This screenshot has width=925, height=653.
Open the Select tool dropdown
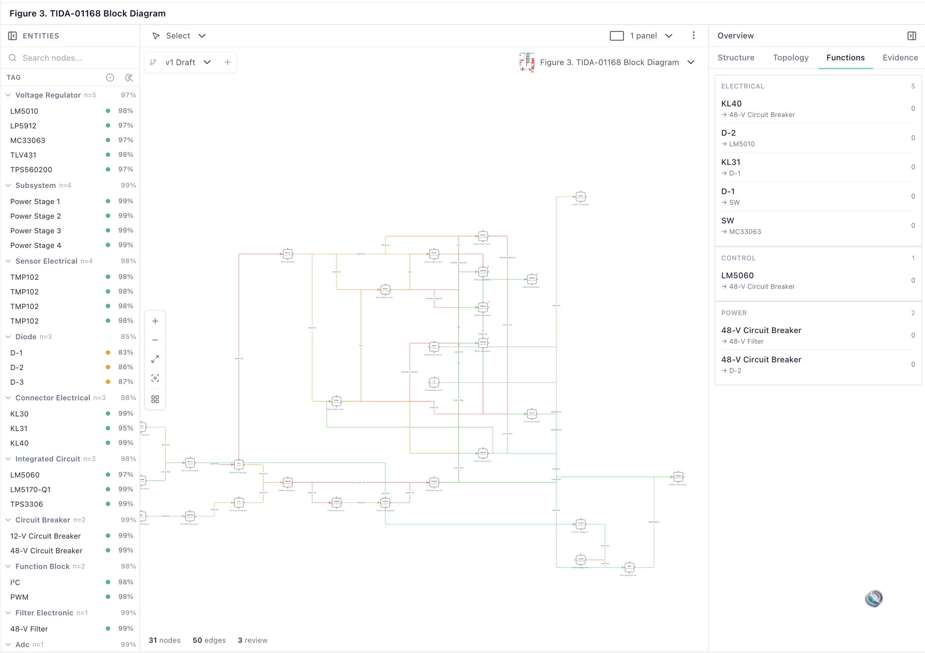click(x=202, y=36)
